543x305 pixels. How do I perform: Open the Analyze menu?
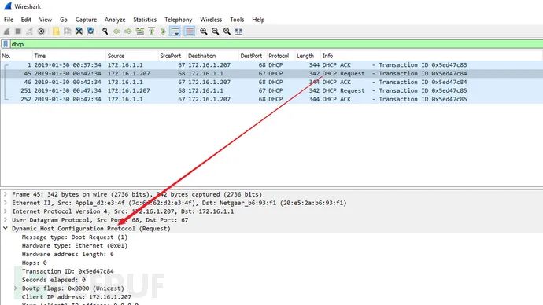pyautogui.click(x=115, y=20)
